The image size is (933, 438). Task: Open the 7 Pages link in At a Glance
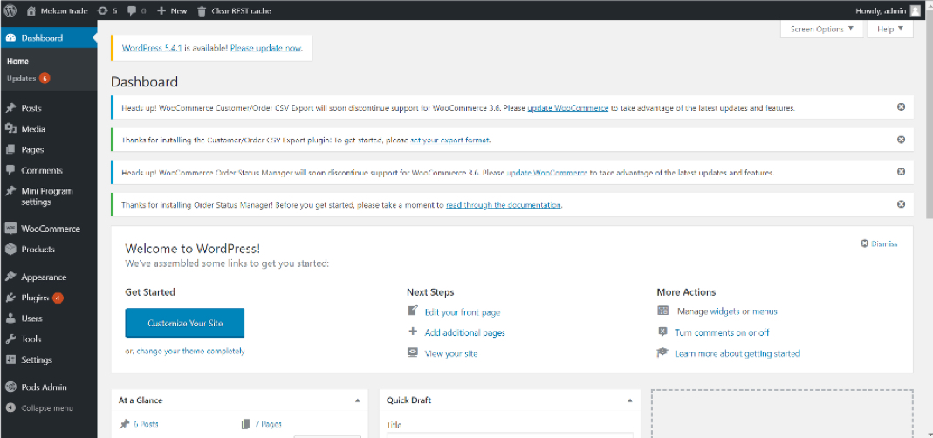point(268,424)
